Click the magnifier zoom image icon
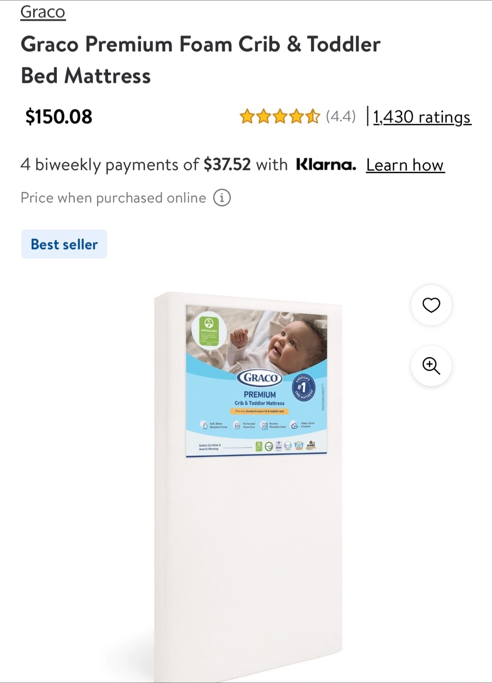 (x=431, y=366)
